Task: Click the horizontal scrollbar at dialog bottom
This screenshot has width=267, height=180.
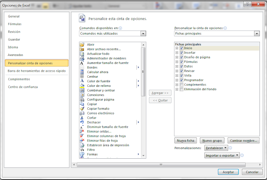Action: [161, 165]
